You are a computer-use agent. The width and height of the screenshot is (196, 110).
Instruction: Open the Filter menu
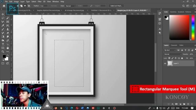40,2
